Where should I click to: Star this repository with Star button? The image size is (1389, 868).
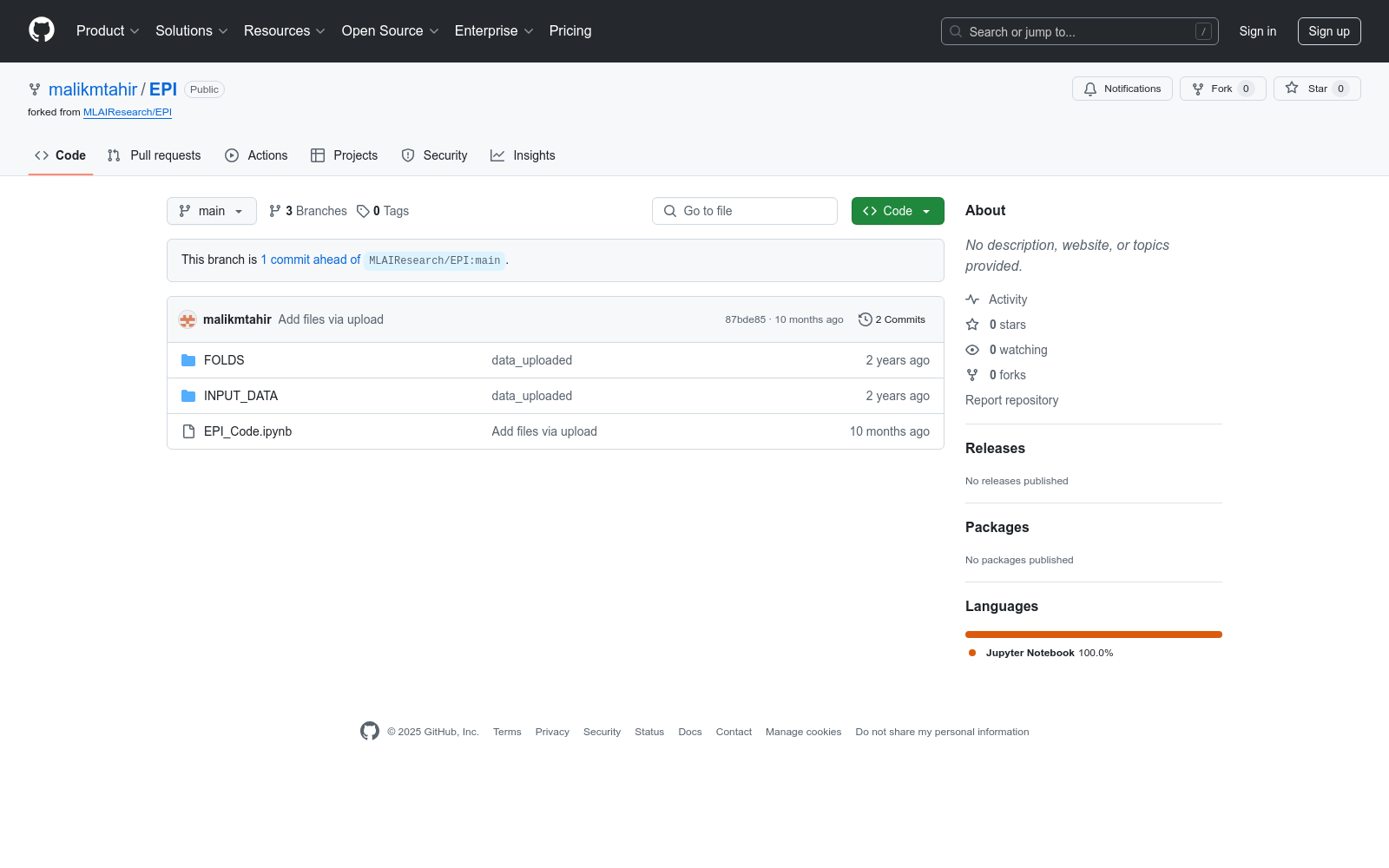pos(1317,89)
